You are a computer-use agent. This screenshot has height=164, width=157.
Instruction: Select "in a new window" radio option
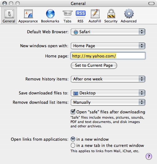coord(73,139)
